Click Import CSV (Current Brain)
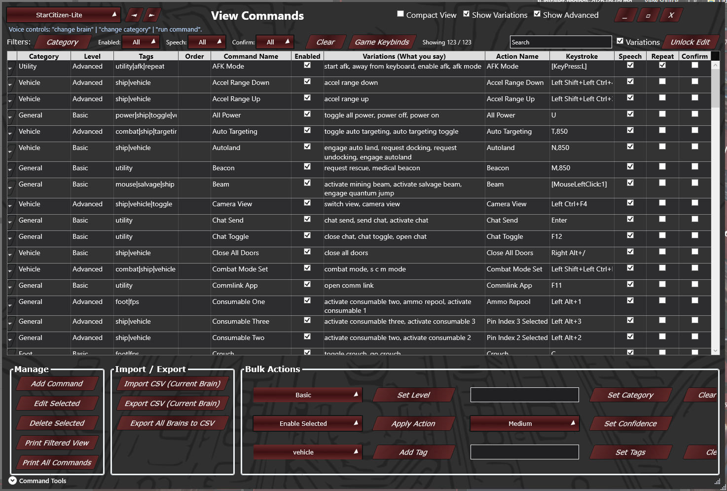727x491 pixels. click(173, 383)
